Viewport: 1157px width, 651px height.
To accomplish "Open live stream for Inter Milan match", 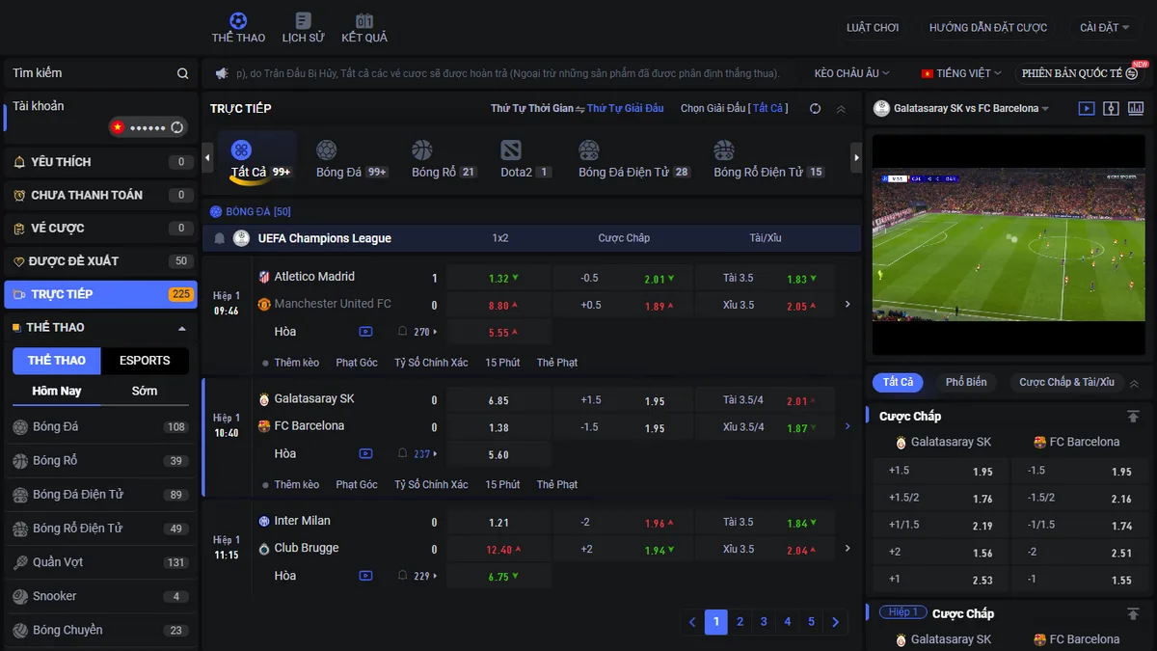I will 365,576.
